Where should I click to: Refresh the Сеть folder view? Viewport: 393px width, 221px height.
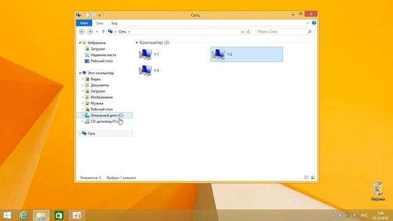click(x=248, y=32)
